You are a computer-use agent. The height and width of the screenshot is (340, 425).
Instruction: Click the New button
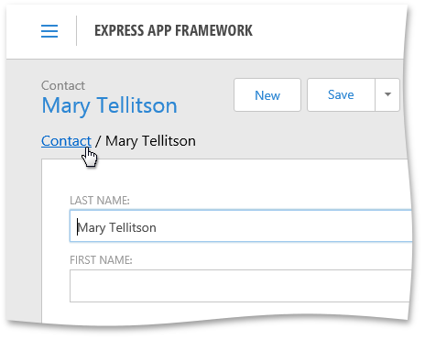[267, 95]
